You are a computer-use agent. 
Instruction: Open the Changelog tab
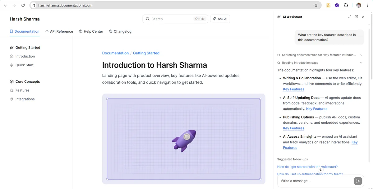pos(120,31)
